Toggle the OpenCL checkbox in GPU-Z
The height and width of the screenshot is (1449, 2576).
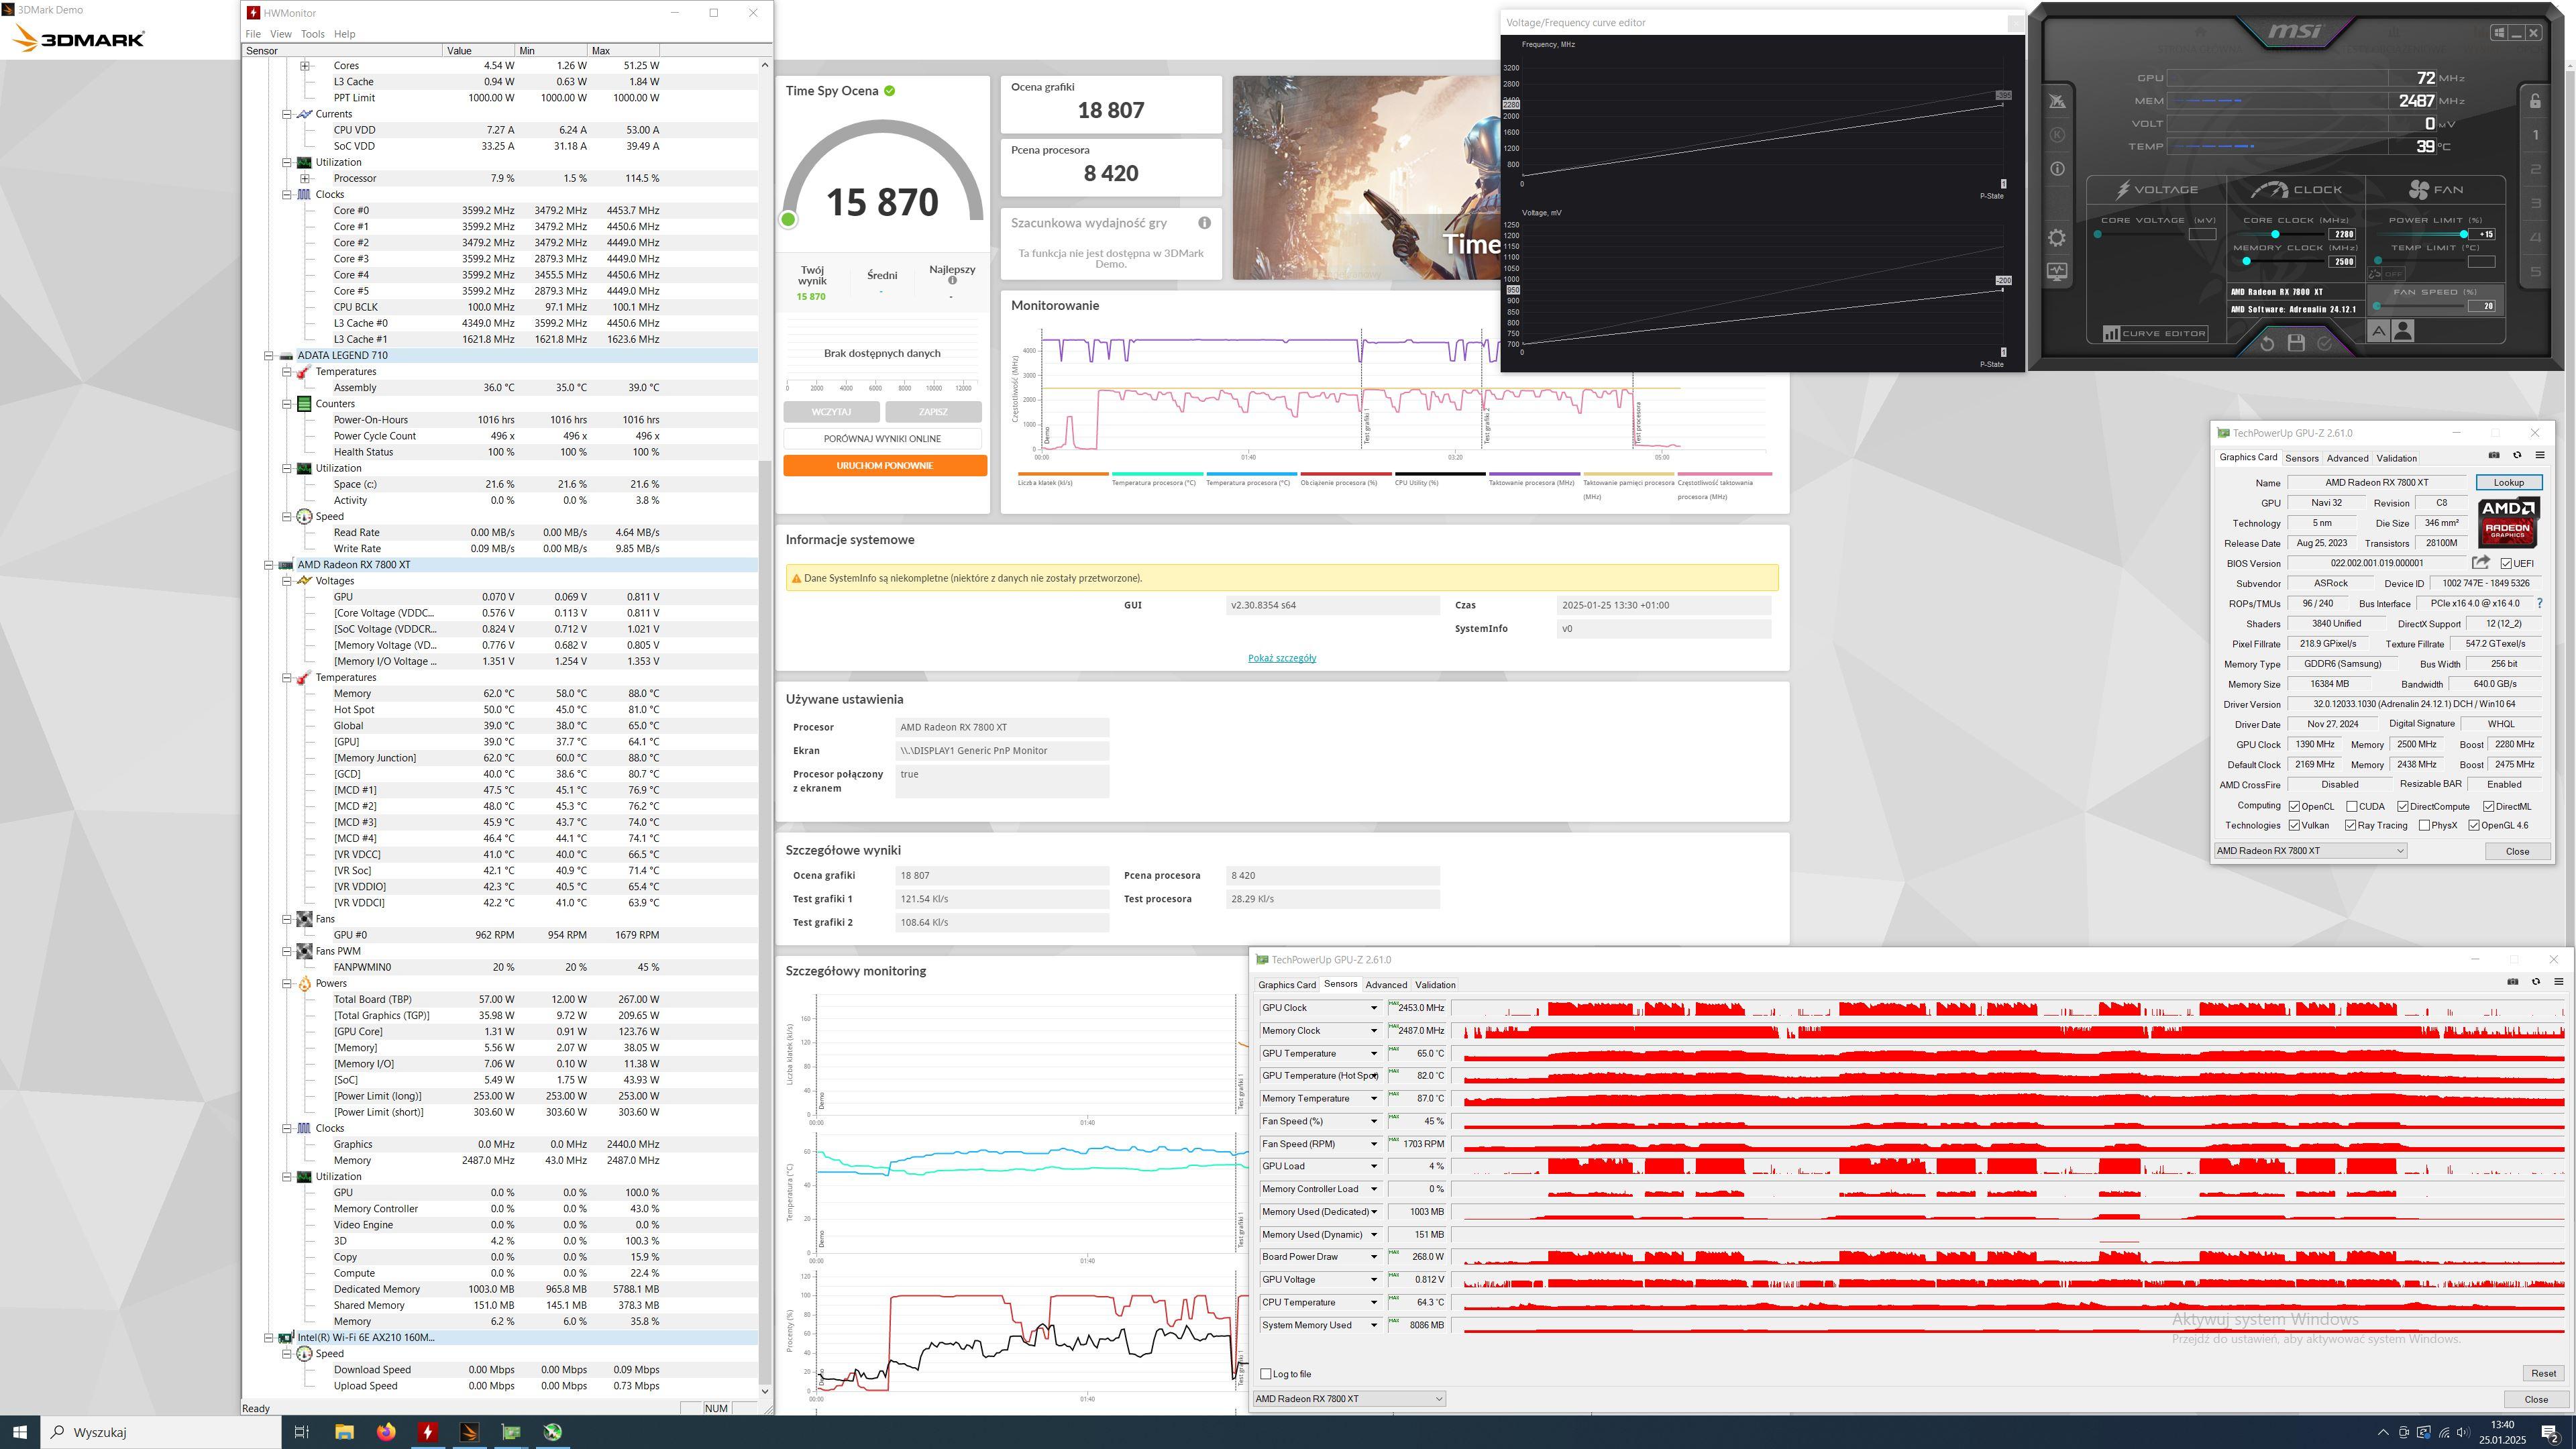(2294, 806)
